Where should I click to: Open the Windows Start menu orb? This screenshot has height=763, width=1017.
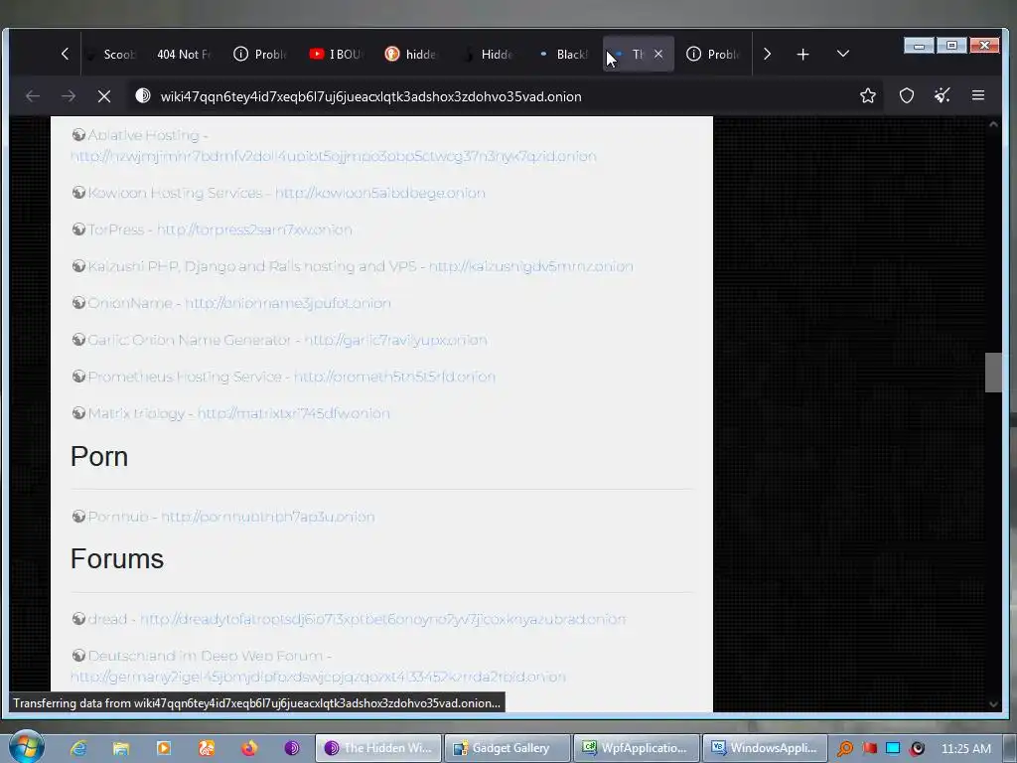27,747
